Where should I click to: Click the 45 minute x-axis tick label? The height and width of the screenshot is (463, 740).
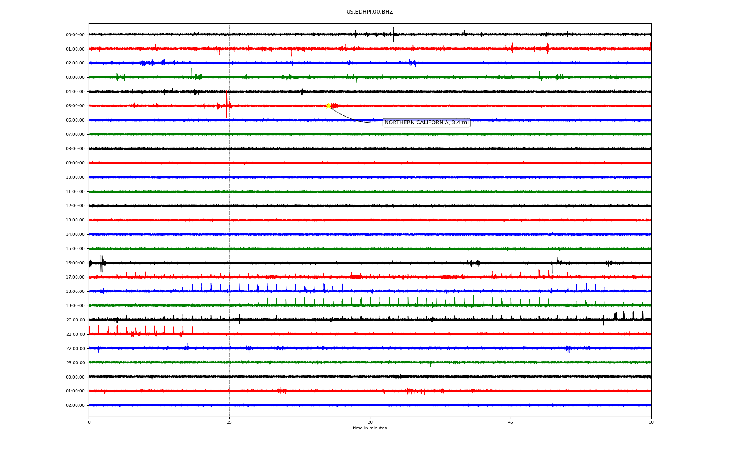(511, 422)
